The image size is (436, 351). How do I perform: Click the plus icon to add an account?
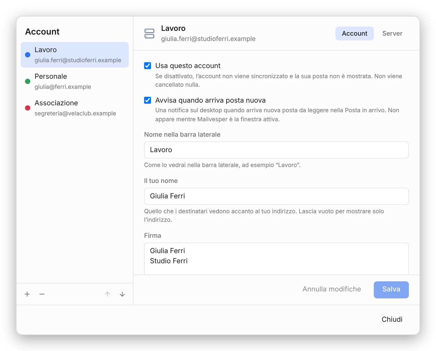tap(27, 294)
